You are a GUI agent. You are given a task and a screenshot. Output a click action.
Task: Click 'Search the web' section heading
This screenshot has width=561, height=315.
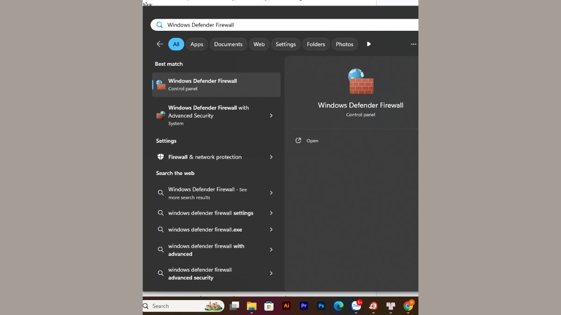click(x=175, y=173)
